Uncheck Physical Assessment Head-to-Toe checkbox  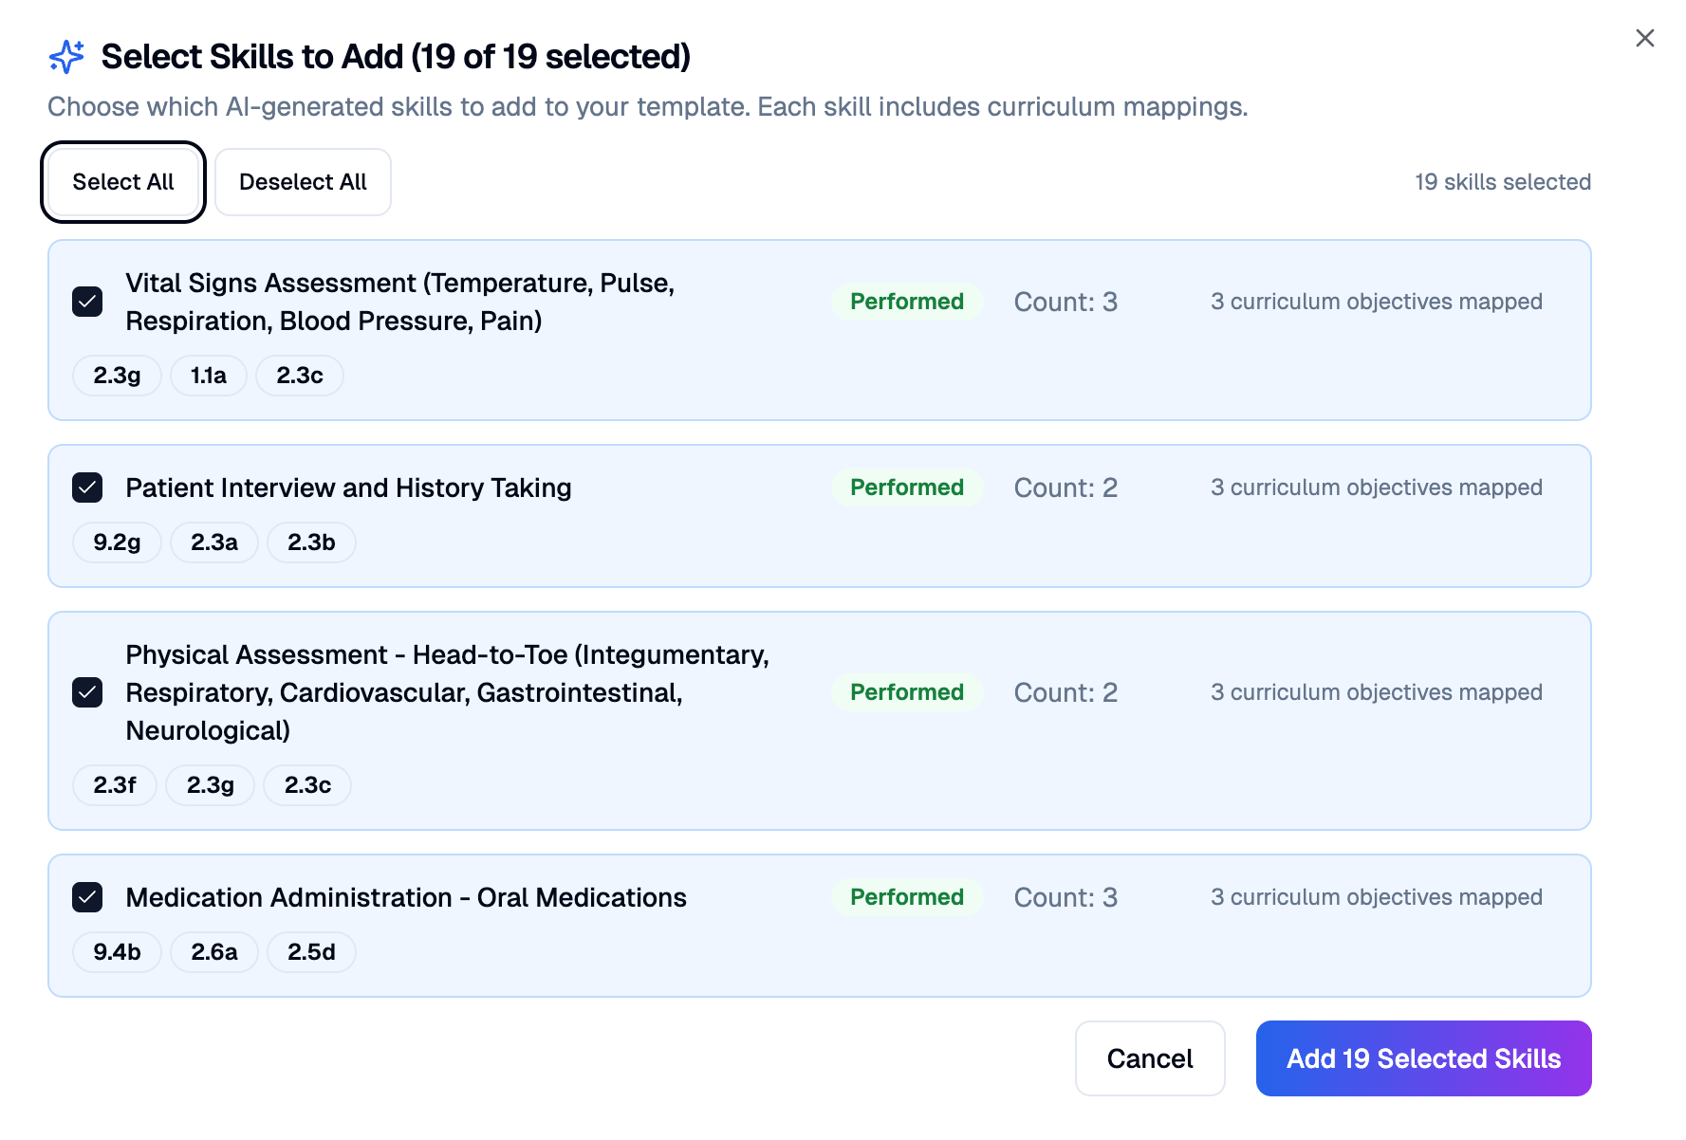click(x=87, y=692)
